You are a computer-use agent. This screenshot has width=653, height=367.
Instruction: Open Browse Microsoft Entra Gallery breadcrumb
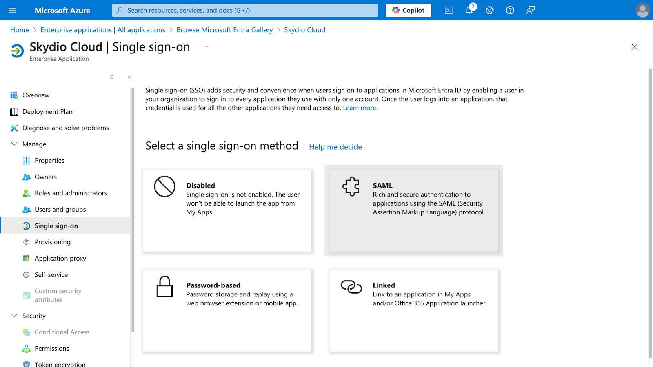tap(224, 30)
